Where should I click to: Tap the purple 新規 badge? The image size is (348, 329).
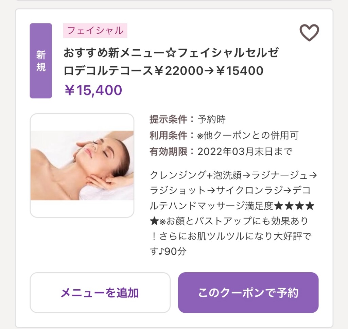pyautogui.click(x=41, y=61)
